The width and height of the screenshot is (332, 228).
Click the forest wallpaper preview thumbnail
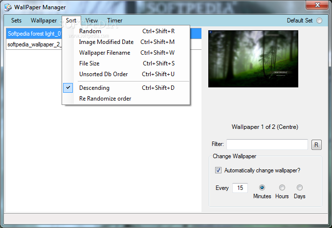[x=253, y=59]
